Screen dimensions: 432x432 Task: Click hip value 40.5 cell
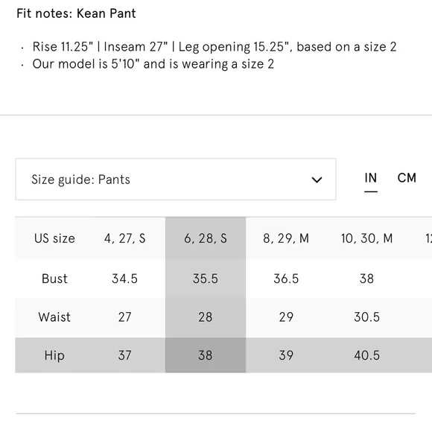coord(366,355)
